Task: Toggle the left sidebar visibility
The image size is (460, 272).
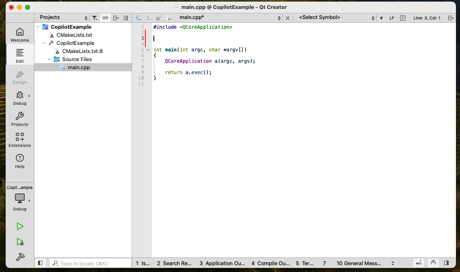Action: 40,263
